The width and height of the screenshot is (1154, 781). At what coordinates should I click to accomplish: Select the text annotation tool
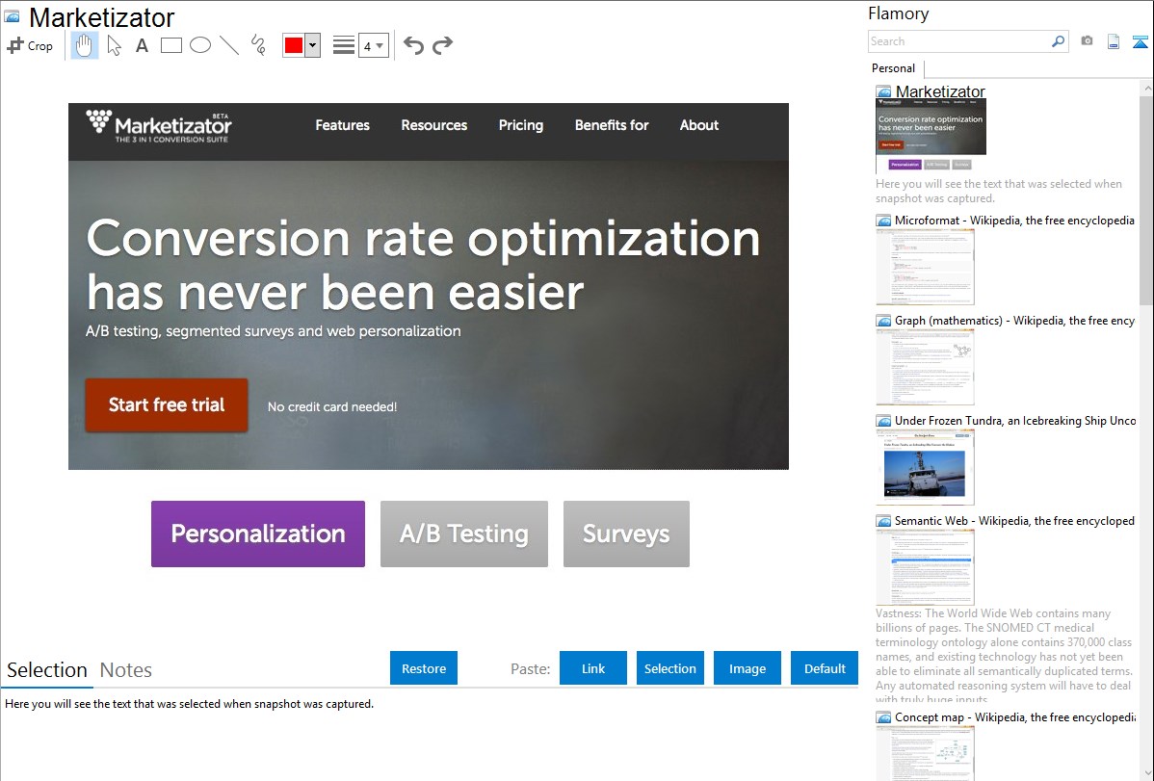[x=142, y=45]
